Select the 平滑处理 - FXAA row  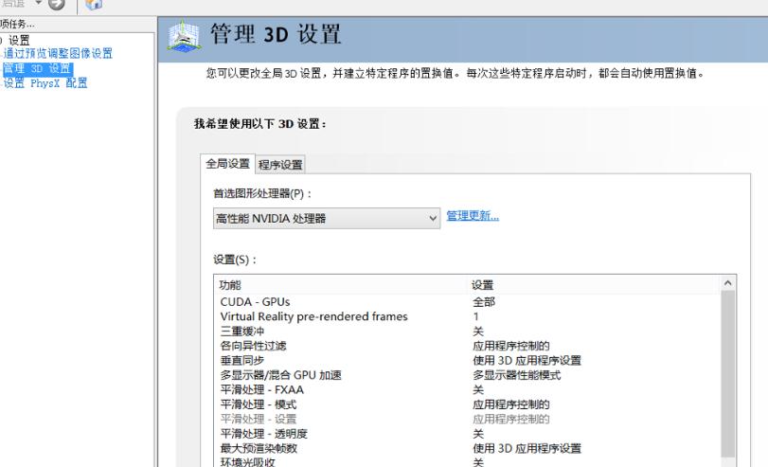[467, 390]
